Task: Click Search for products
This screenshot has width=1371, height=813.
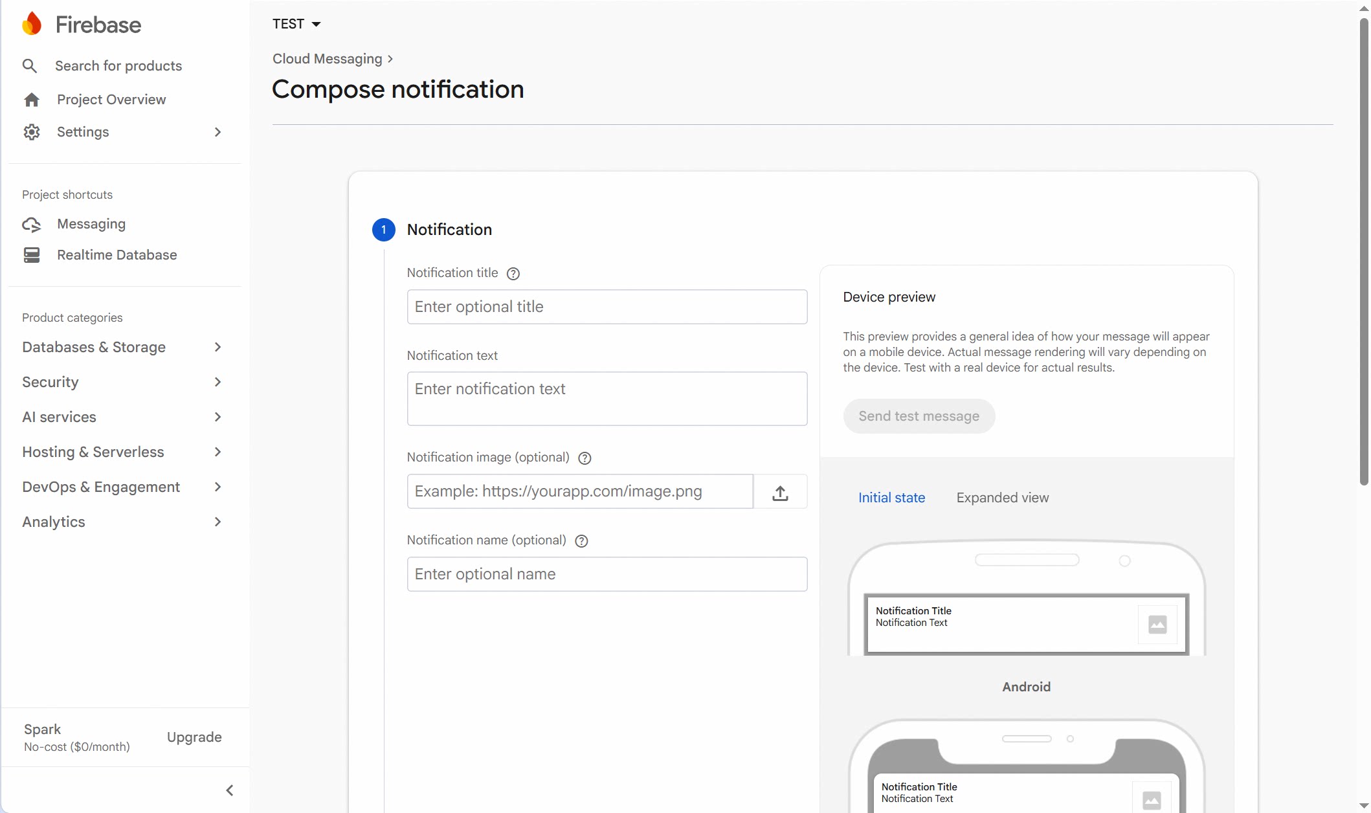Action: pyautogui.click(x=118, y=66)
